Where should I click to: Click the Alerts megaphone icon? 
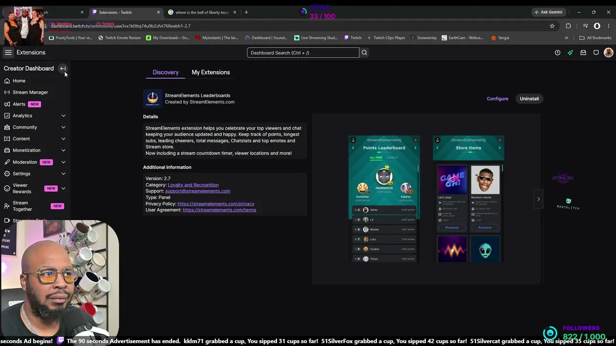7,104
